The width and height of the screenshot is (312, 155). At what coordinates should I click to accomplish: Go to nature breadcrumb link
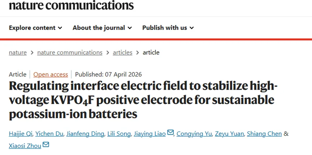[x=18, y=52]
